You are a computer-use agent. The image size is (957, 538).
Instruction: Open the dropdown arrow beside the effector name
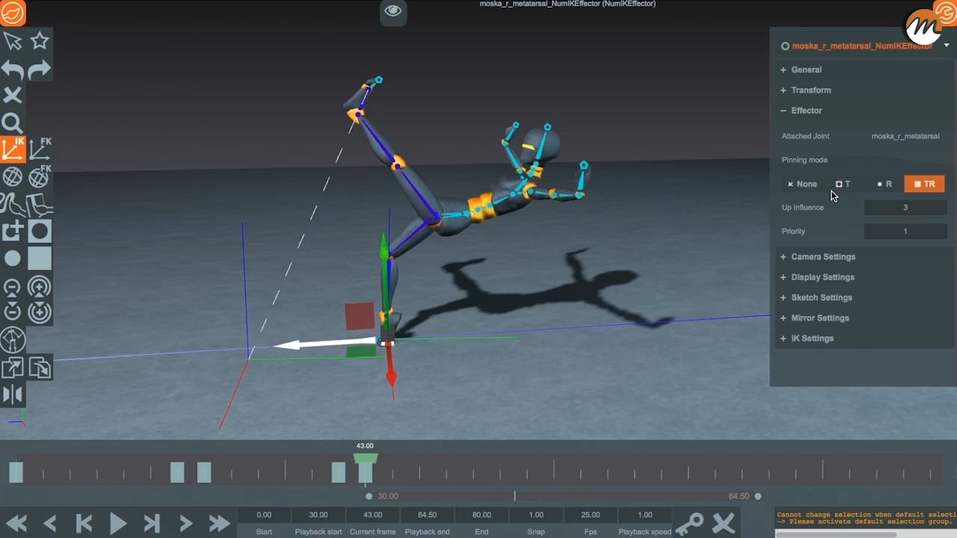pyautogui.click(x=947, y=46)
